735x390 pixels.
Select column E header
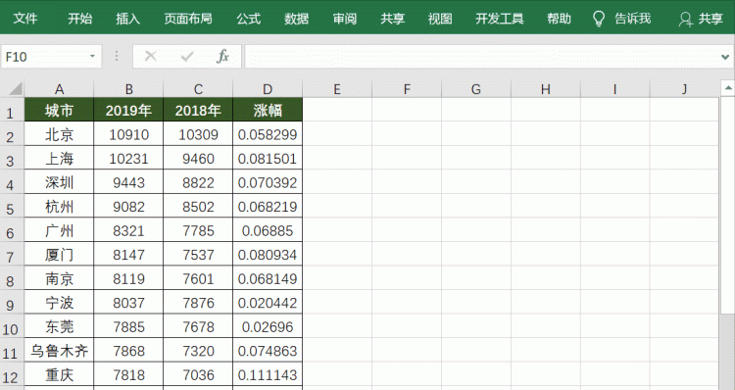337,89
